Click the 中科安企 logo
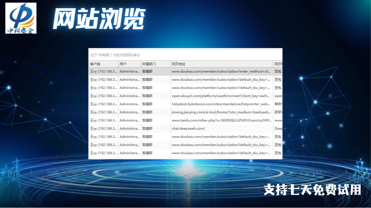Image resolution: width=371 pixels, height=208 pixels. click(21, 18)
